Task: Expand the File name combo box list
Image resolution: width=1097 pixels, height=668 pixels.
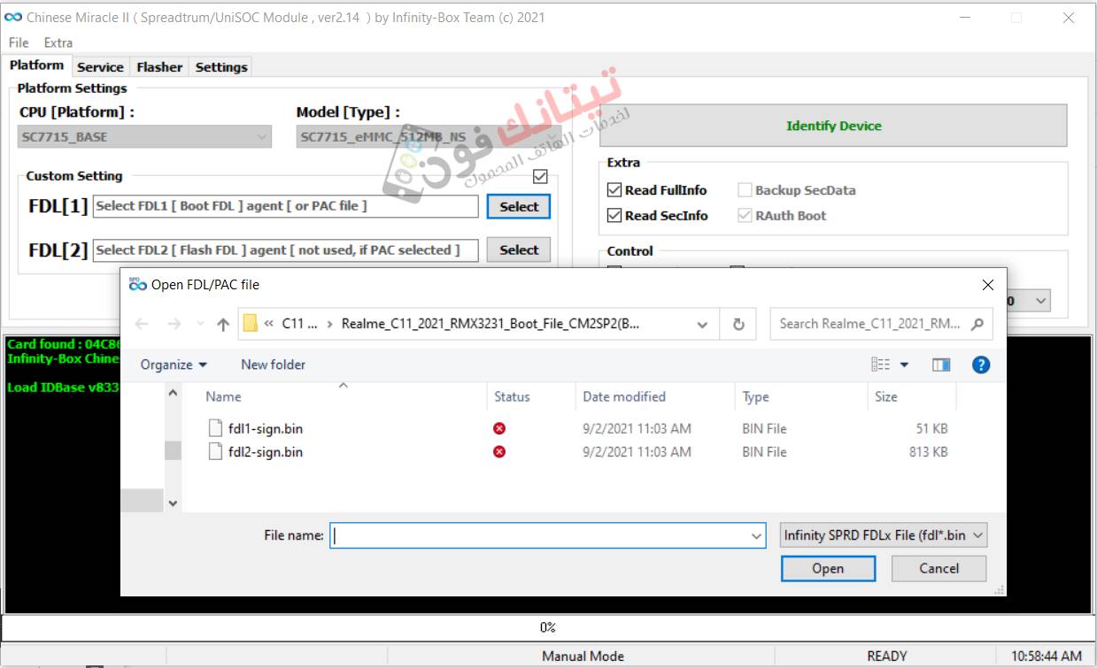Action: (756, 535)
